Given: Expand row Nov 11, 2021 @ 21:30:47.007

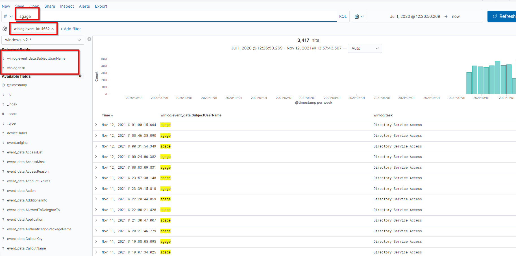Looking at the screenshot, I should point(96,220).
